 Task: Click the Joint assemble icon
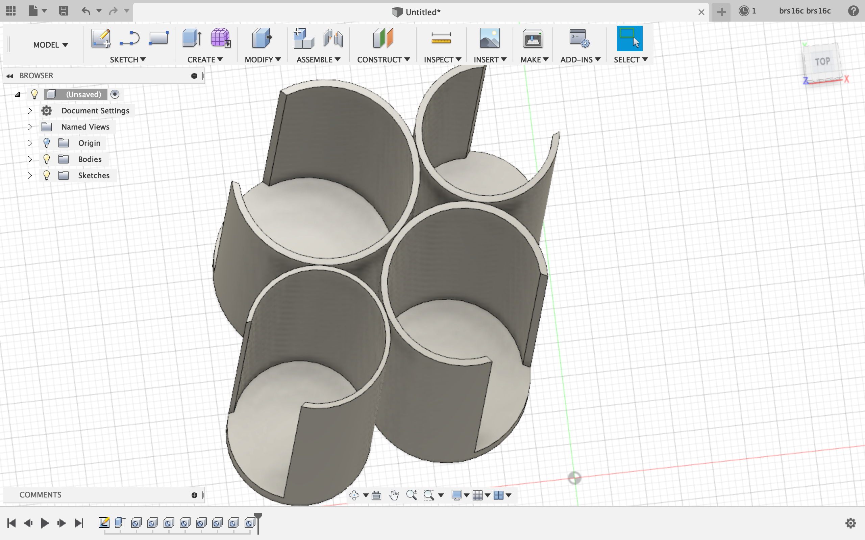(333, 38)
